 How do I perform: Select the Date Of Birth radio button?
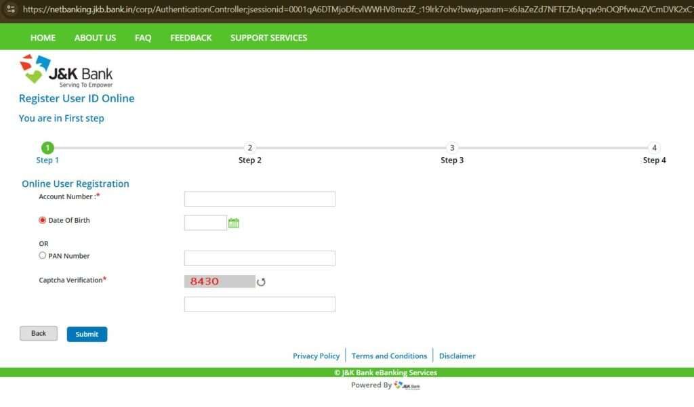41,219
